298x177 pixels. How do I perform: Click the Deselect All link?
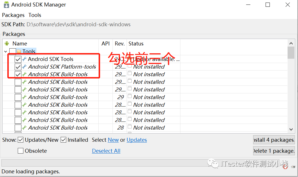click(x=106, y=151)
